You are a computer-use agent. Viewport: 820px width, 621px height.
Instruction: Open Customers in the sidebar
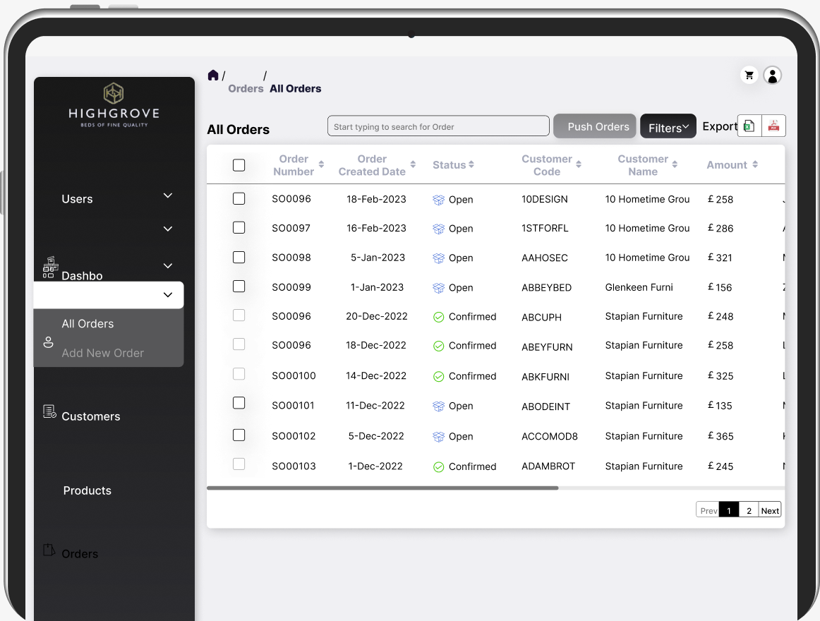tap(91, 416)
